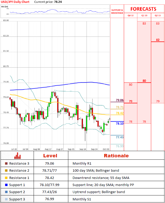The height and width of the screenshot is (203, 165).
Task: Click the FORECASTS heading
Action: [143, 9]
